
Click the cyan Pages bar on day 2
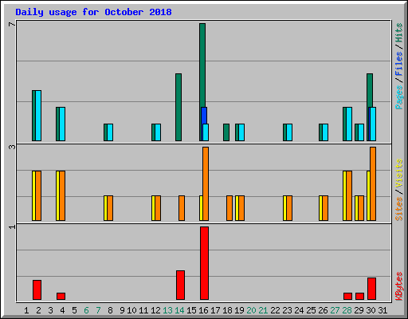(38, 116)
